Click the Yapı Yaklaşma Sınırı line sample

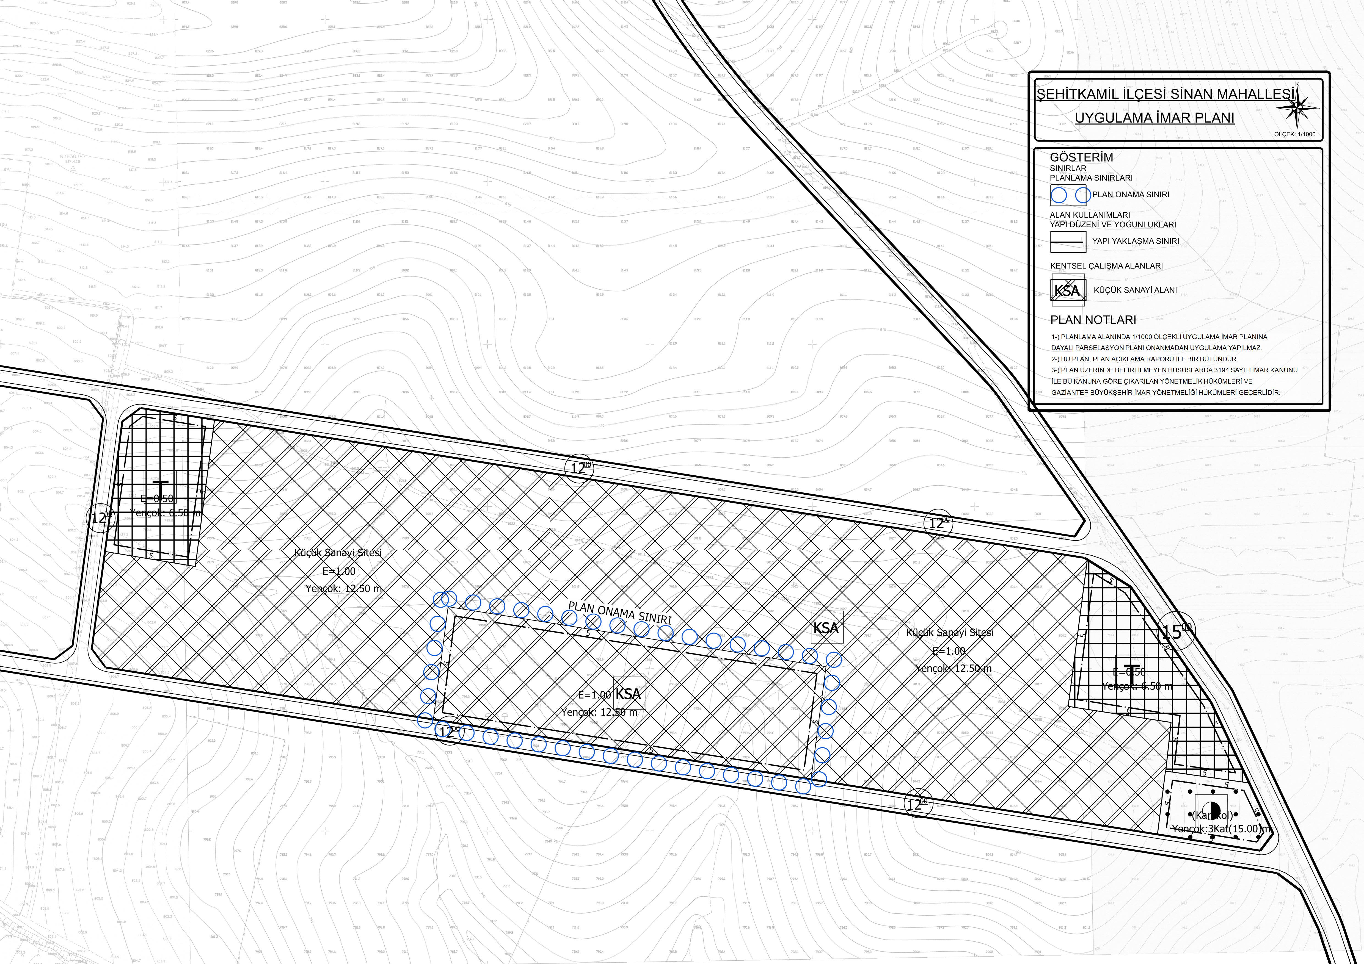coord(1068,242)
